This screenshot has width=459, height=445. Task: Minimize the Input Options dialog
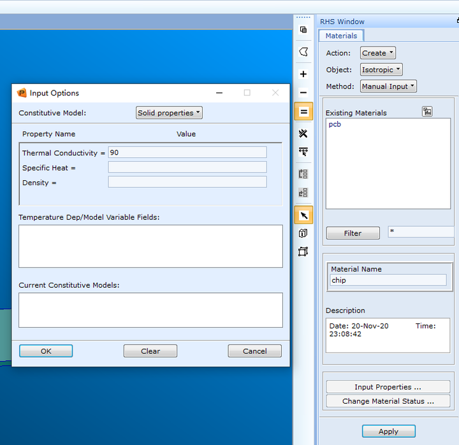pos(219,93)
